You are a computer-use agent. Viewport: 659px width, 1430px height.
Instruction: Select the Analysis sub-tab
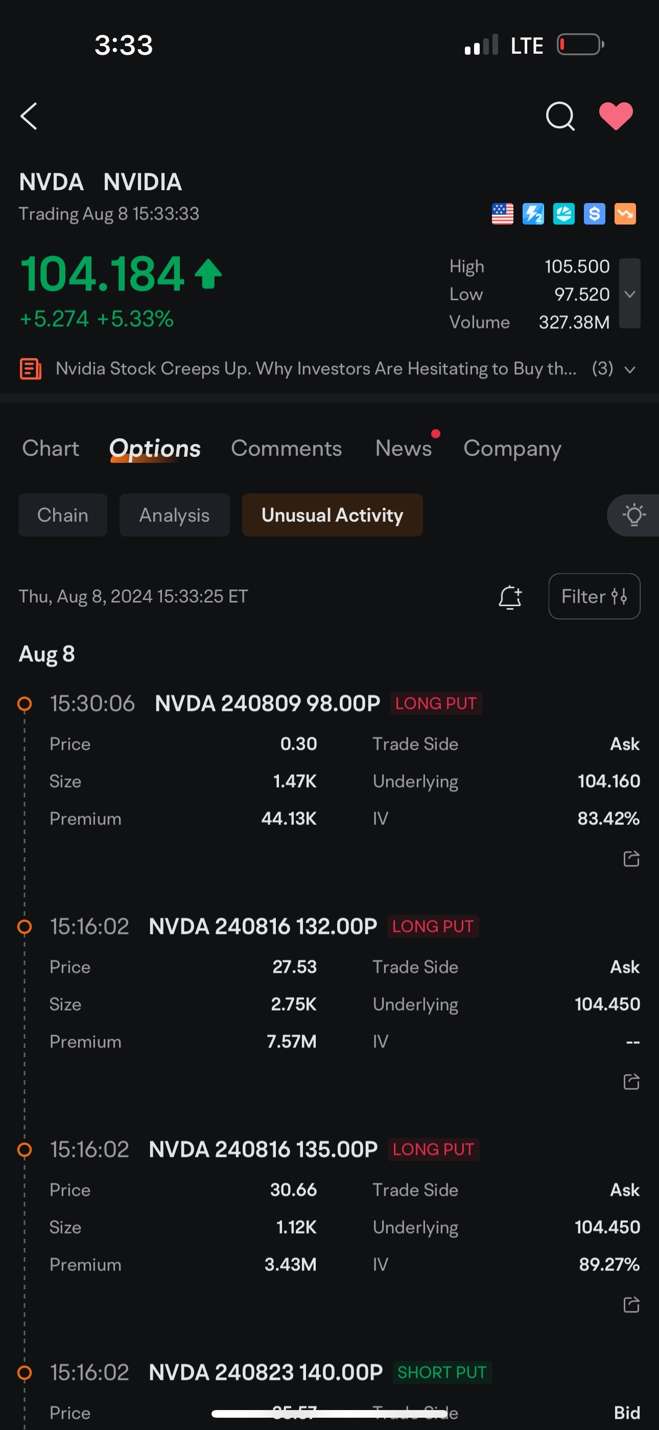(x=174, y=515)
